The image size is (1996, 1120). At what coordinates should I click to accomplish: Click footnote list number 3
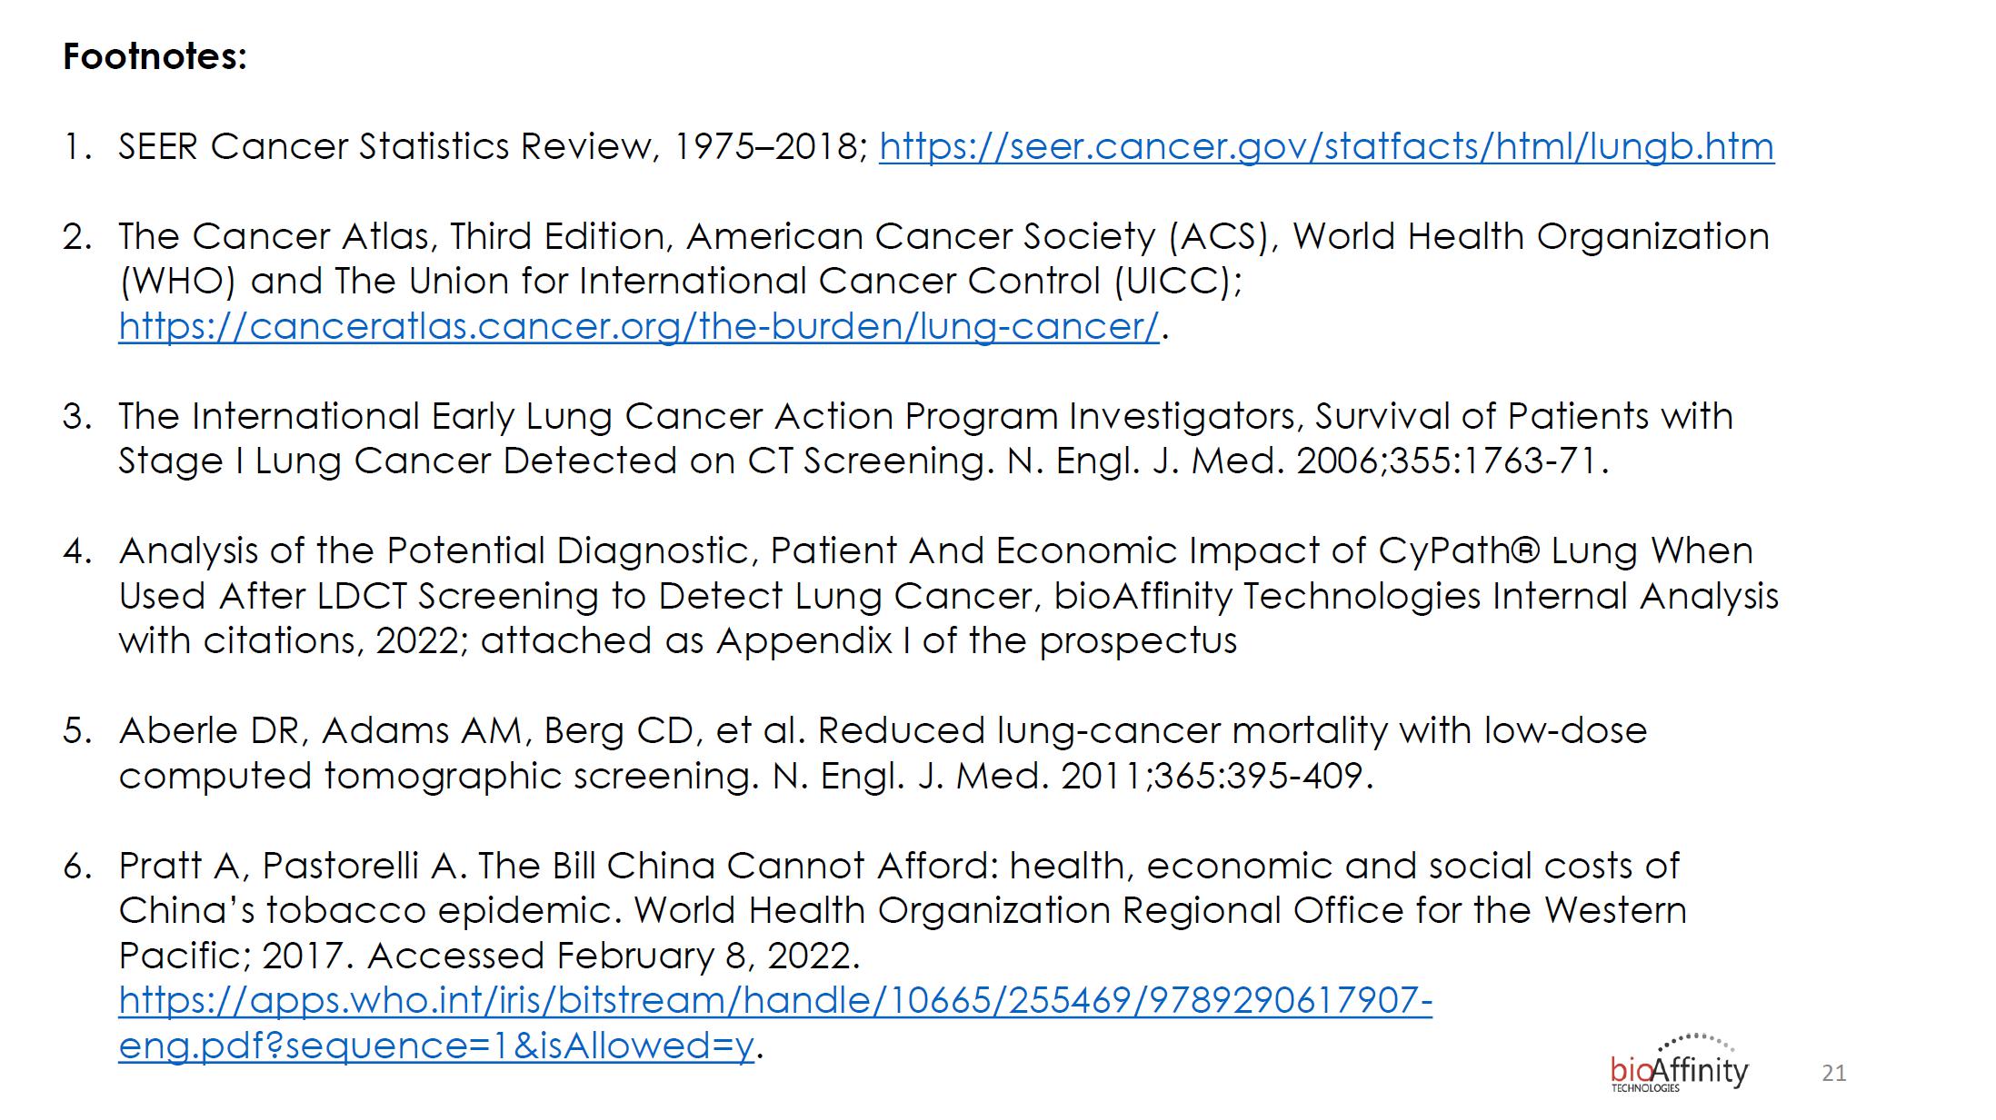[77, 417]
